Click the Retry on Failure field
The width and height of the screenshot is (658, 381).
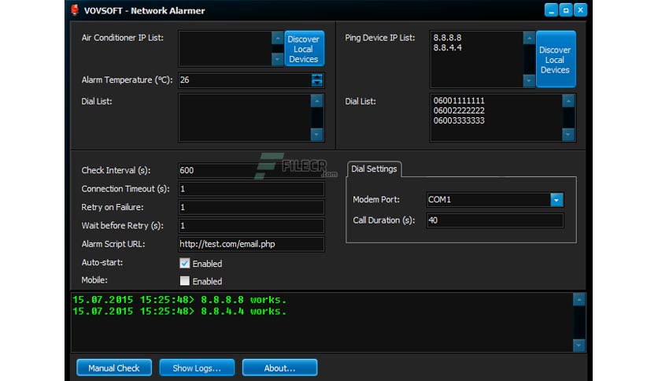pyautogui.click(x=251, y=207)
